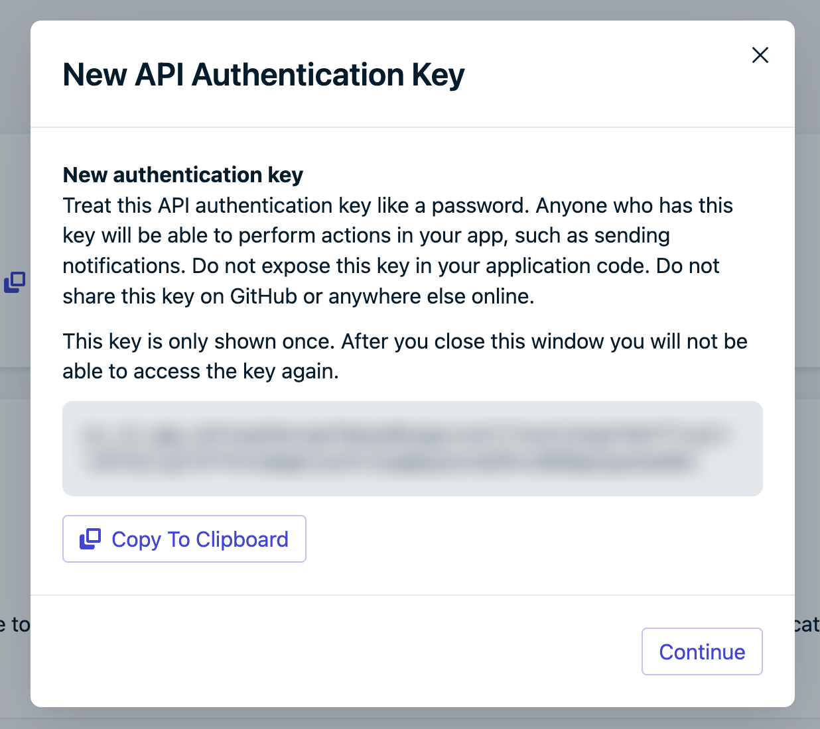Select the blurred API key field

coord(412,449)
